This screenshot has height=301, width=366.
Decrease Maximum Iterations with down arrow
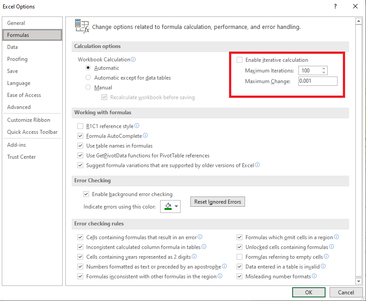[x=324, y=72]
